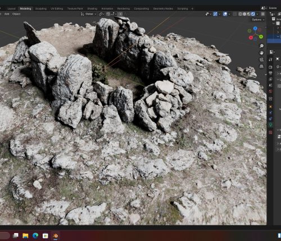This screenshot has height=241, width=281.
Task: Toggle the show overlays button
Action: click(225, 14)
